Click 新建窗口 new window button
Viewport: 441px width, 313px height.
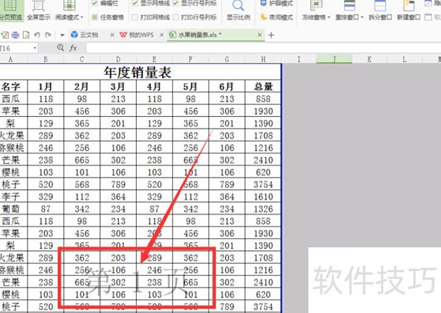(x=408, y=11)
